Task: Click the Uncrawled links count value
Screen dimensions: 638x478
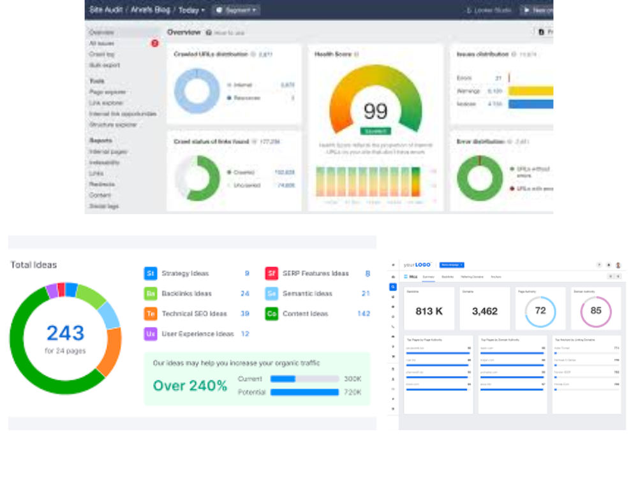Action: (x=286, y=185)
